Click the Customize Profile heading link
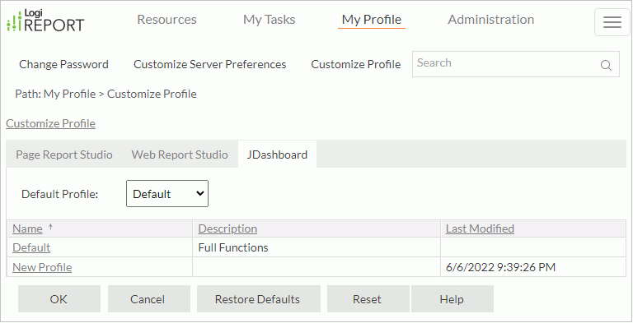The image size is (633, 323). coord(50,123)
